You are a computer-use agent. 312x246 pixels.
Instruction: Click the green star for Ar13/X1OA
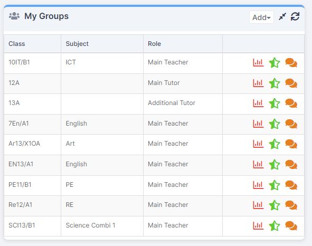coord(275,144)
